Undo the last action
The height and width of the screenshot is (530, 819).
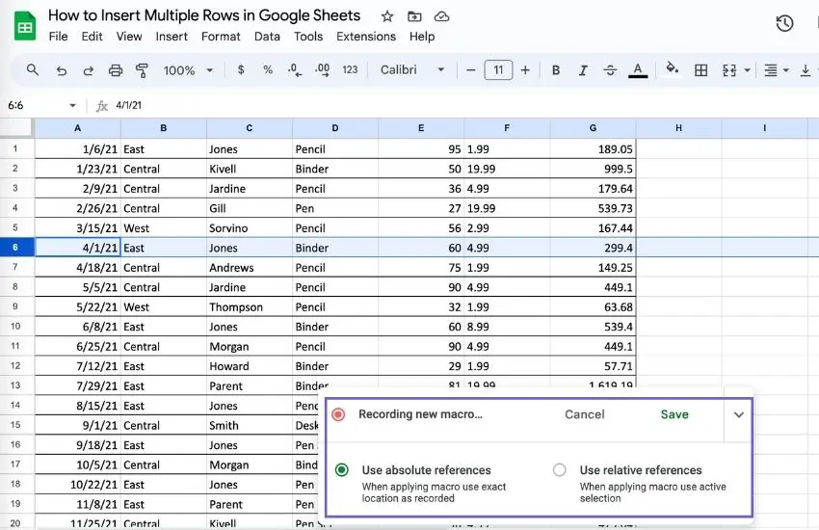pos(61,70)
